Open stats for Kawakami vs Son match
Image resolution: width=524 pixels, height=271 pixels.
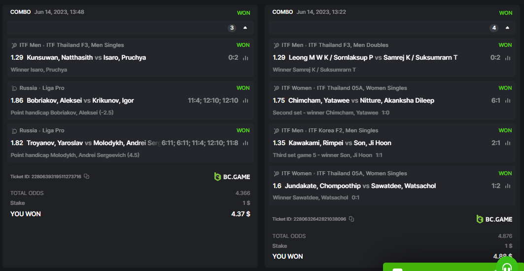[x=508, y=143]
